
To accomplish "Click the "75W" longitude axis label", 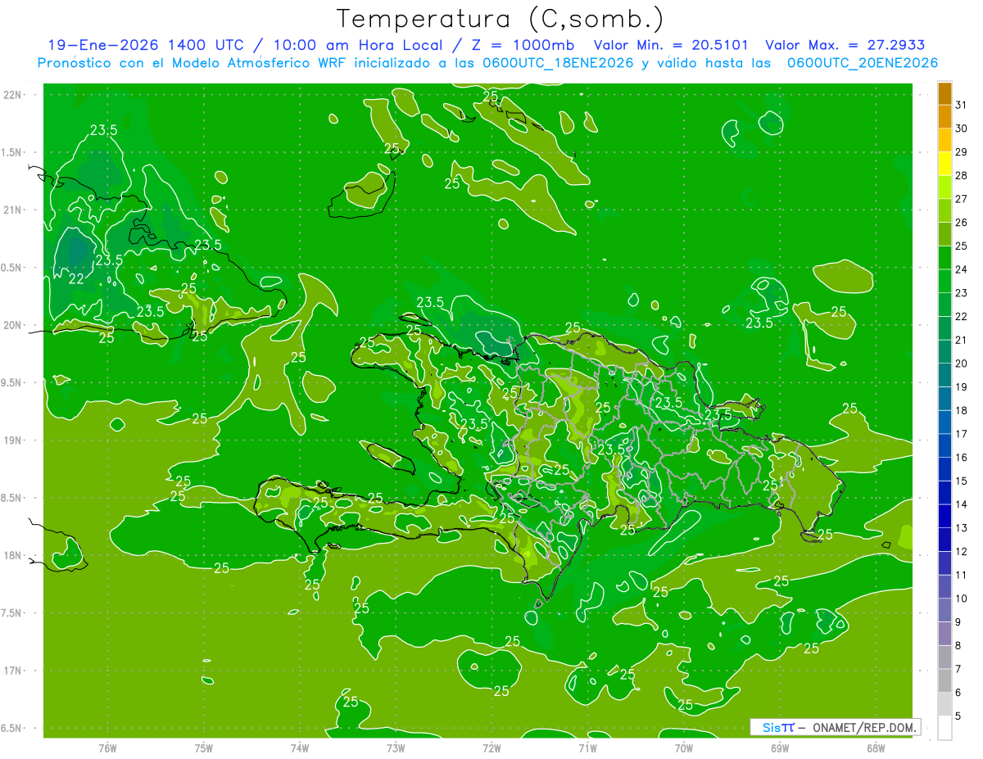I will click(204, 748).
